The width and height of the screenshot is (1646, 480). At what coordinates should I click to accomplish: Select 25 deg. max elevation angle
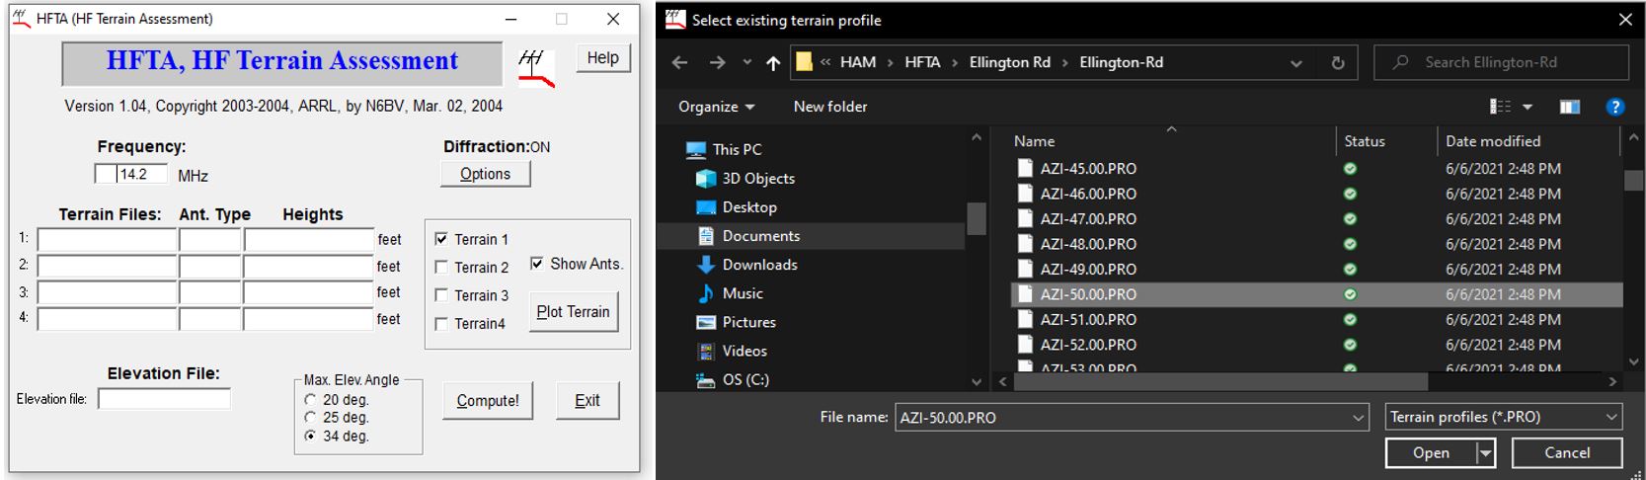[x=310, y=418]
